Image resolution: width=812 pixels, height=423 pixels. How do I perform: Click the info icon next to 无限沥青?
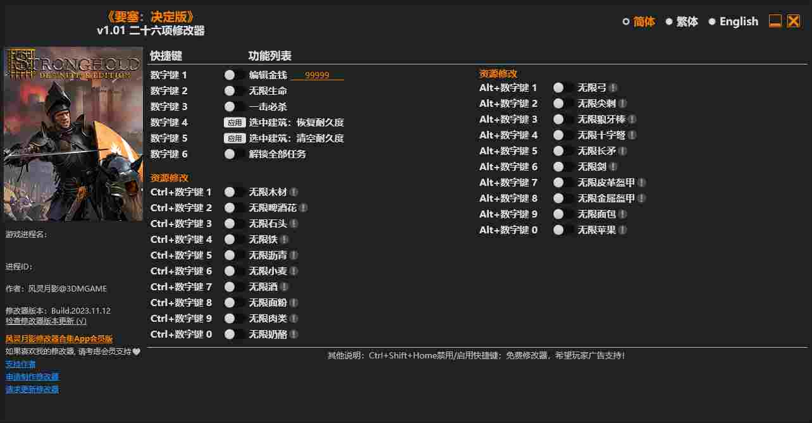click(294, 255)
